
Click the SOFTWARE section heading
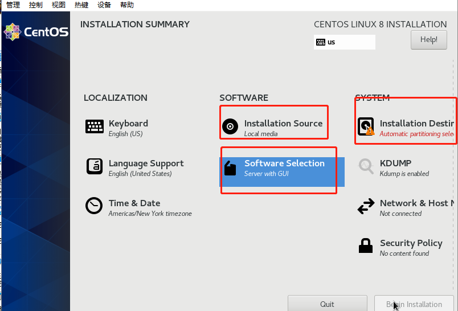244,98
